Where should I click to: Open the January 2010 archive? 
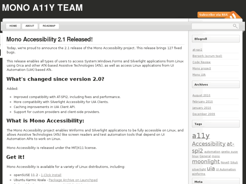click(x=202, y=108)
